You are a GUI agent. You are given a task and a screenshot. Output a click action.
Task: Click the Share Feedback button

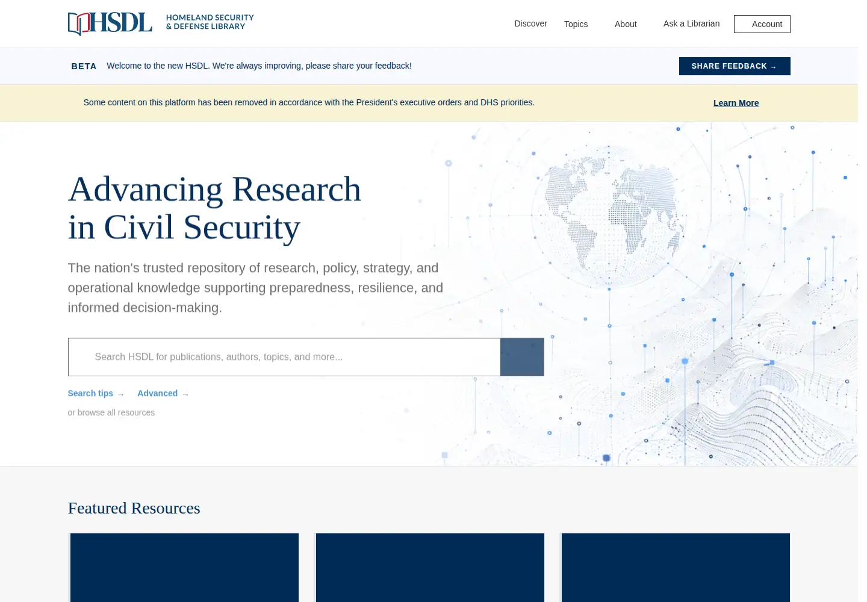click(x=735, y=66)
